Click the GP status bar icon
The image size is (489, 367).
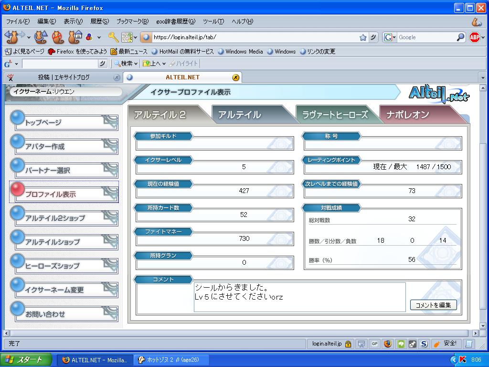[374, 344]
